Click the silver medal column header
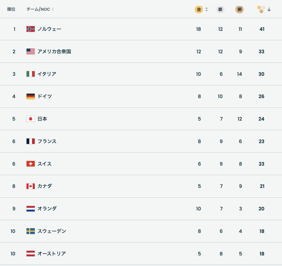 (x=220, y=10)
